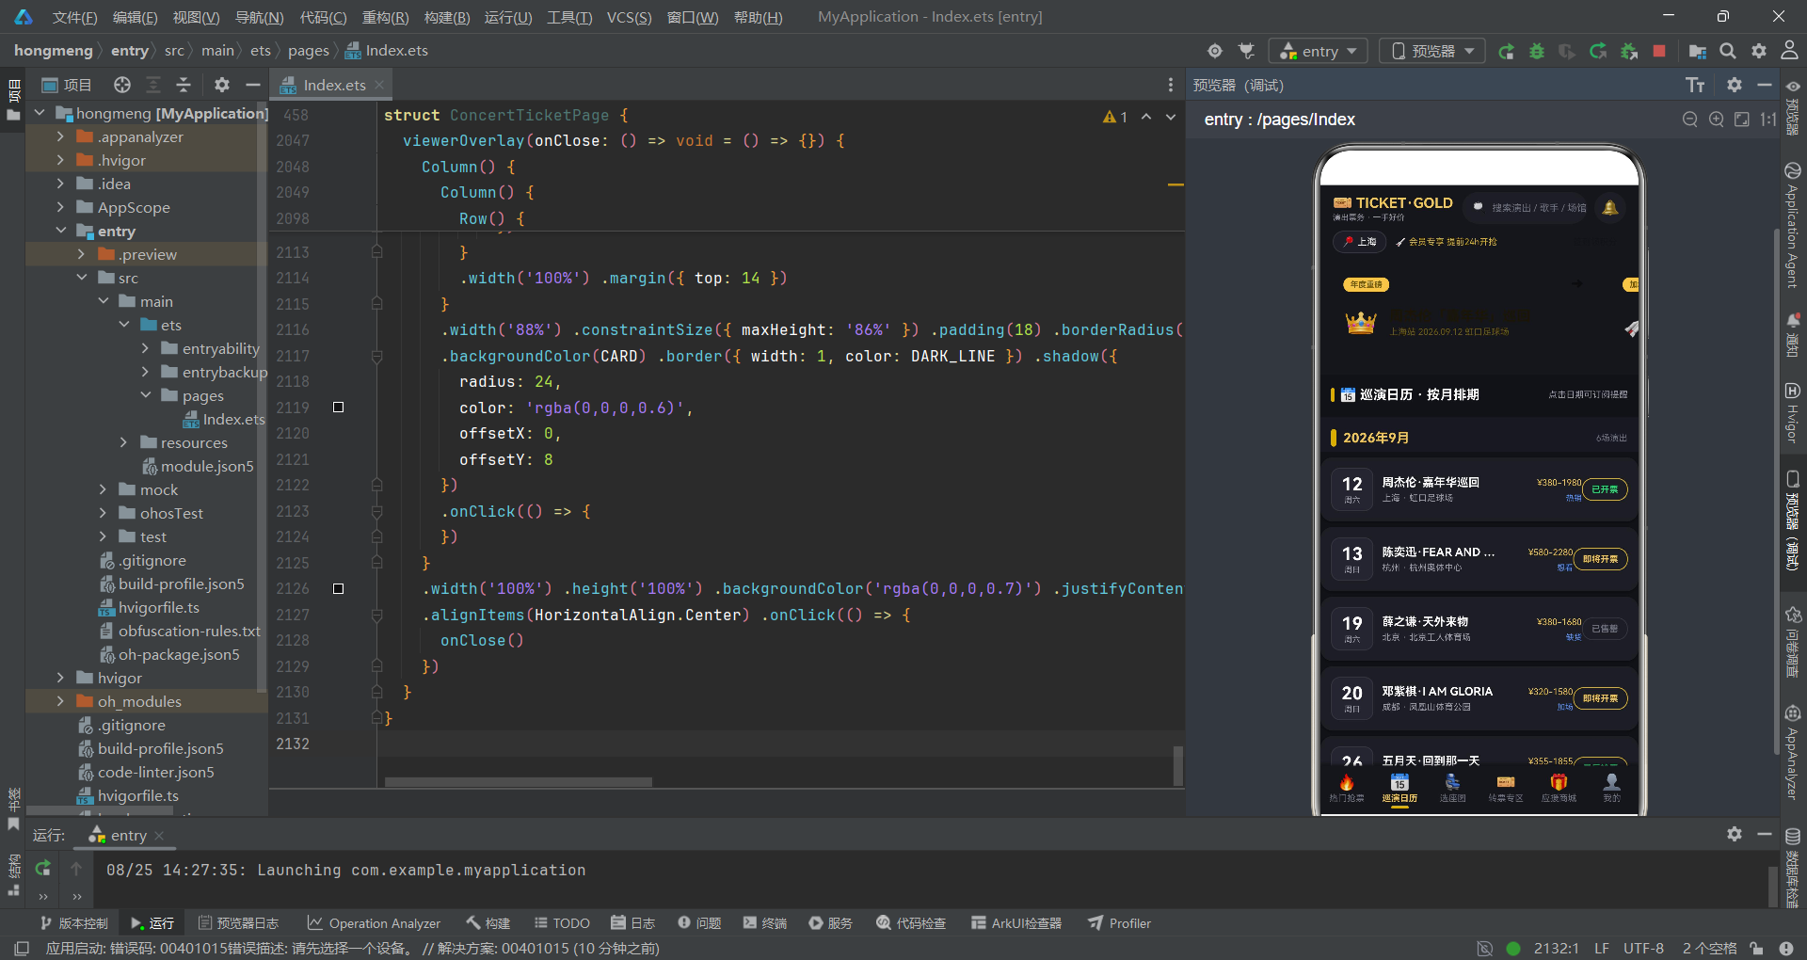Open Run panel settings gear
Viewport: 1807px width, 960px height.
click(x=1735, y=834)
